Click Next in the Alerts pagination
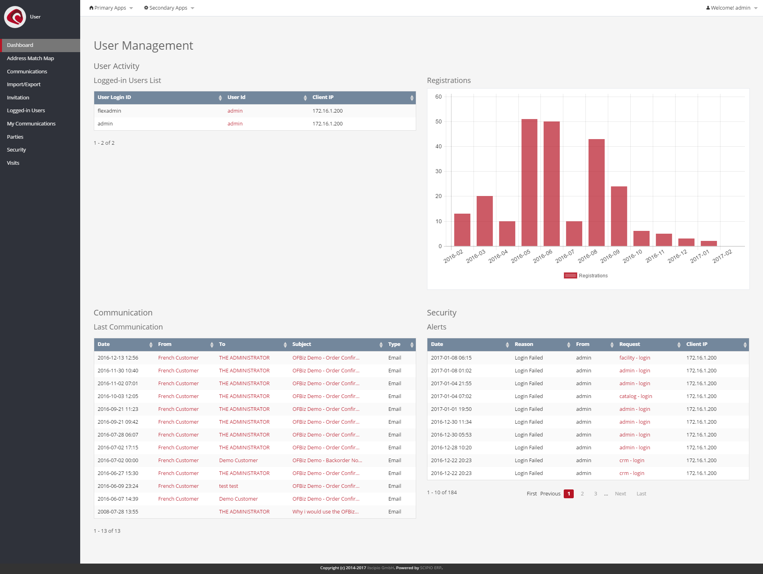 point(620,493)
